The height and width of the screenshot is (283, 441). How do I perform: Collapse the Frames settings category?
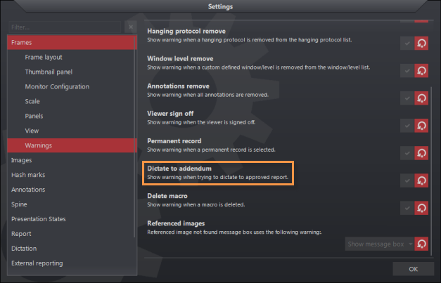[x=70, y=43]
